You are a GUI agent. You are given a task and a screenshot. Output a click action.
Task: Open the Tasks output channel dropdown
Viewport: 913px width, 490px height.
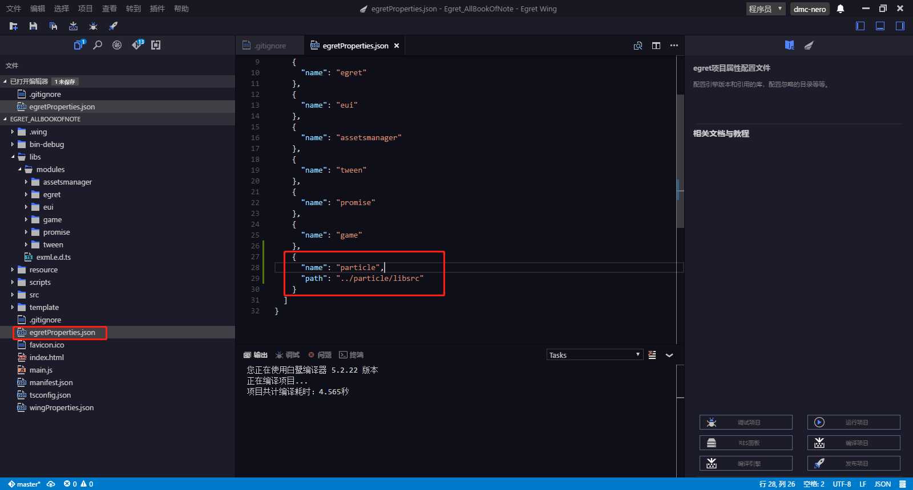pos(595,354)
